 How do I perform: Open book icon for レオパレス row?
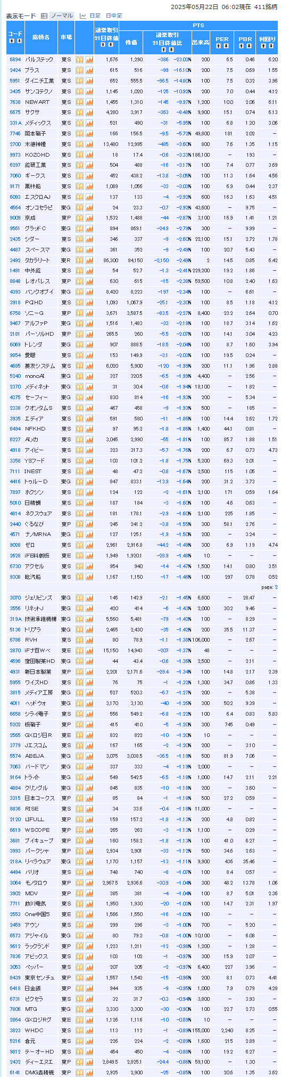click(x=79, y=281)
